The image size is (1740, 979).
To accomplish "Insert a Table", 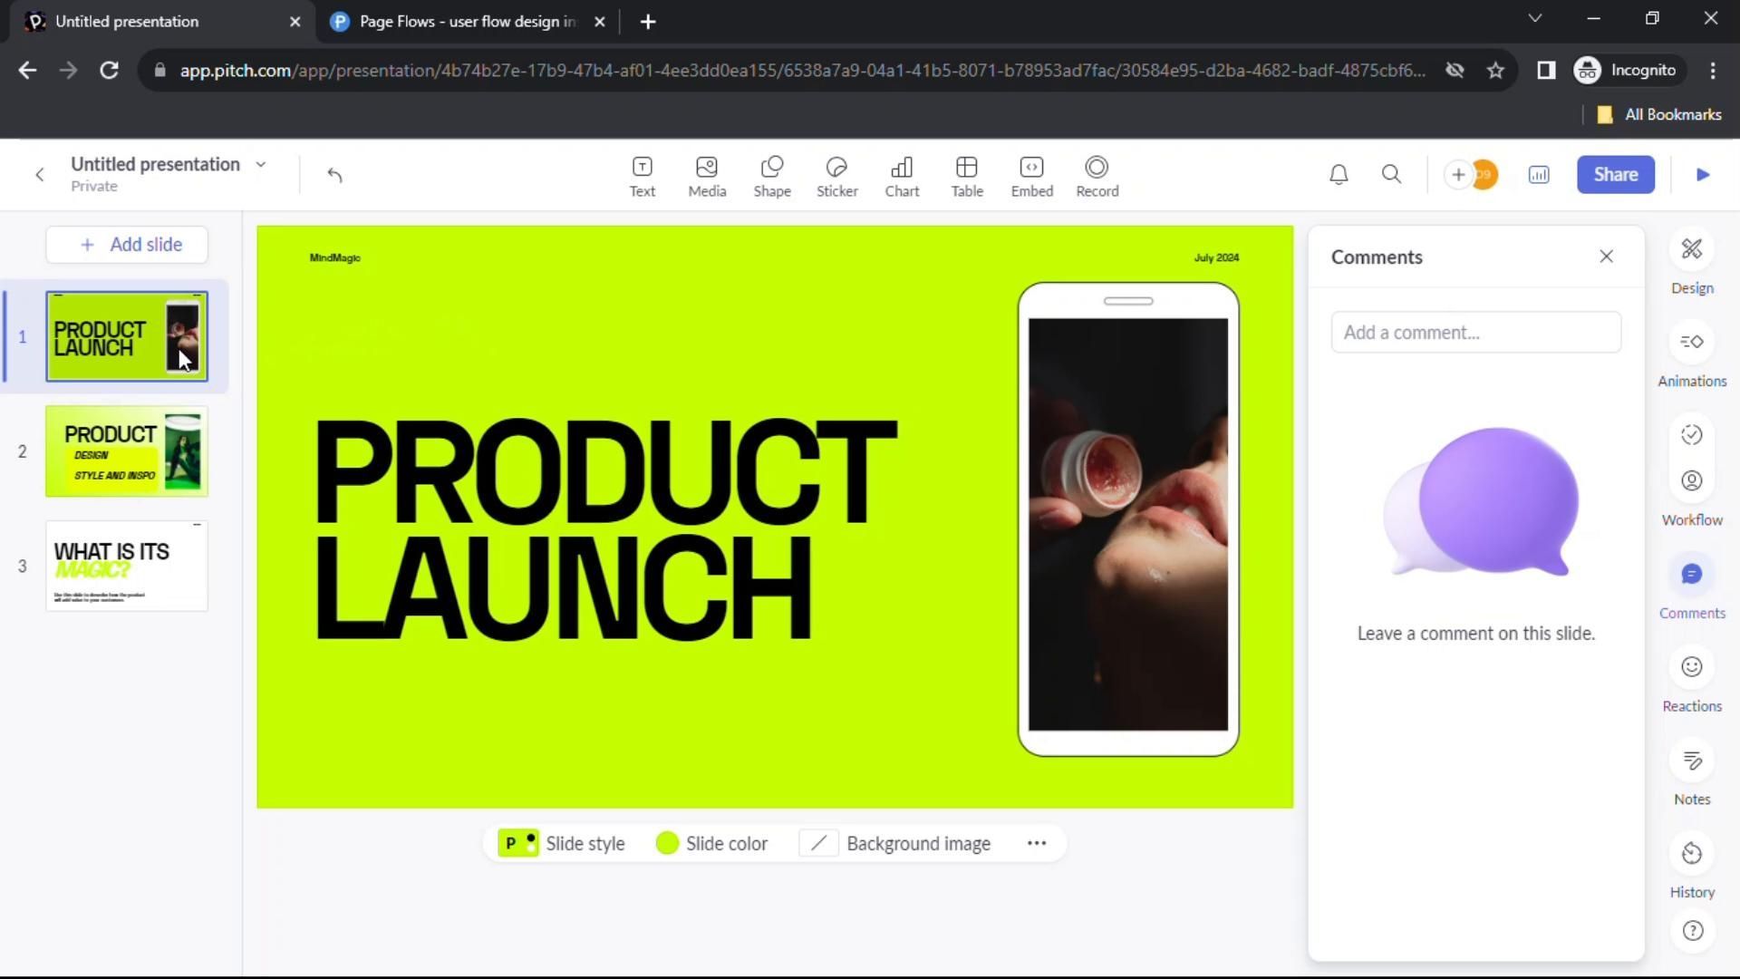I will (x=966, y=175).
